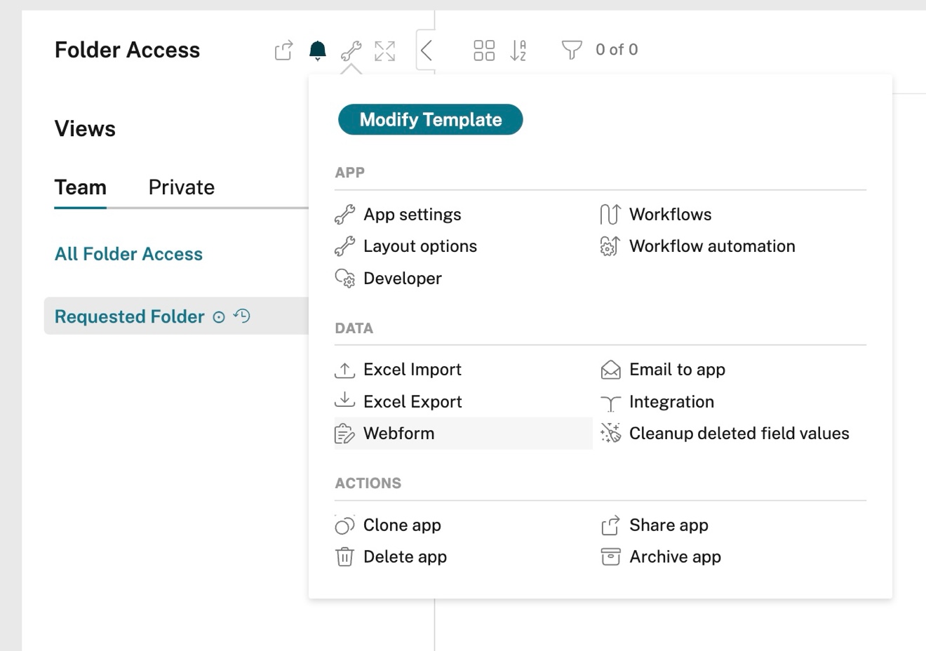Click the Clone app circles icon

click(344, 525)
